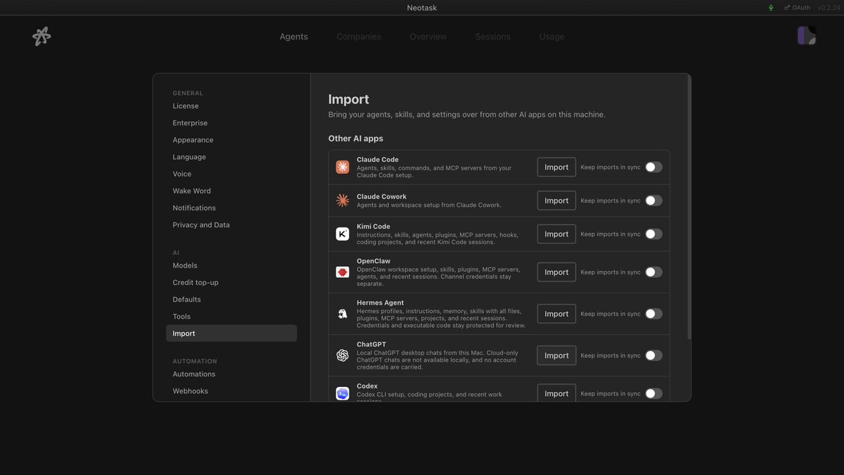Click the Neotask flower logo icon
The height and width of the screenshot is (475, 844).
41,37
